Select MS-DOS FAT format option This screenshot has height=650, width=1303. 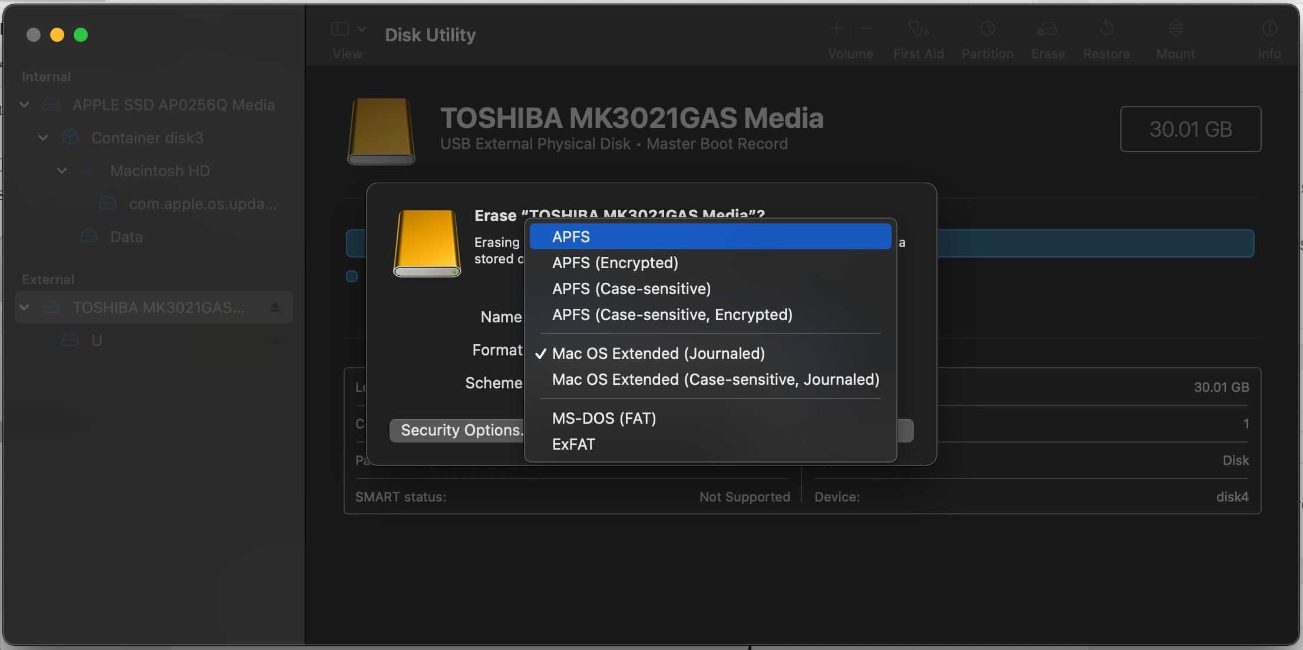(603, 417)
